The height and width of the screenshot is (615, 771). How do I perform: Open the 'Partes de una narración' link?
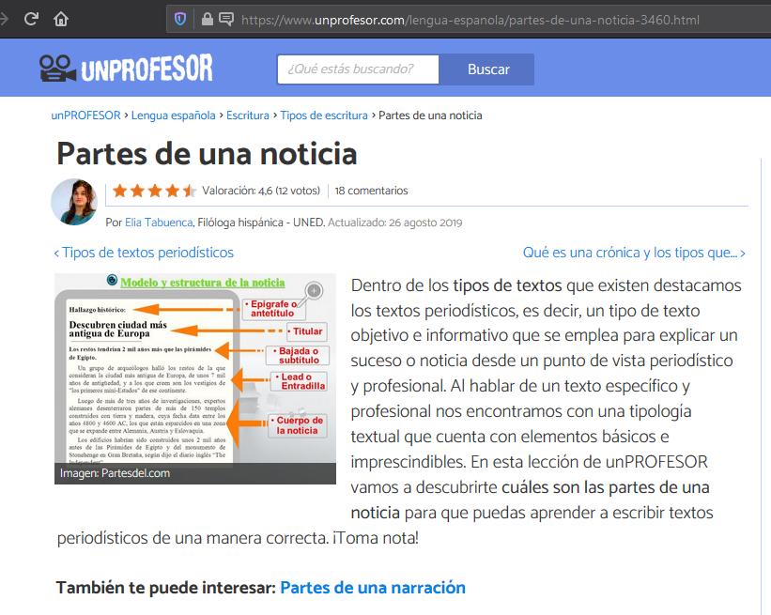click(x=373, y=588)
